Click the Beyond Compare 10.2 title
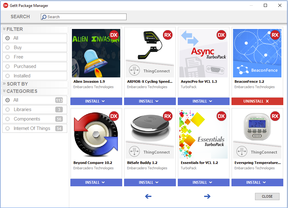The height and width of the screenshot is (208, 288). 93,163
